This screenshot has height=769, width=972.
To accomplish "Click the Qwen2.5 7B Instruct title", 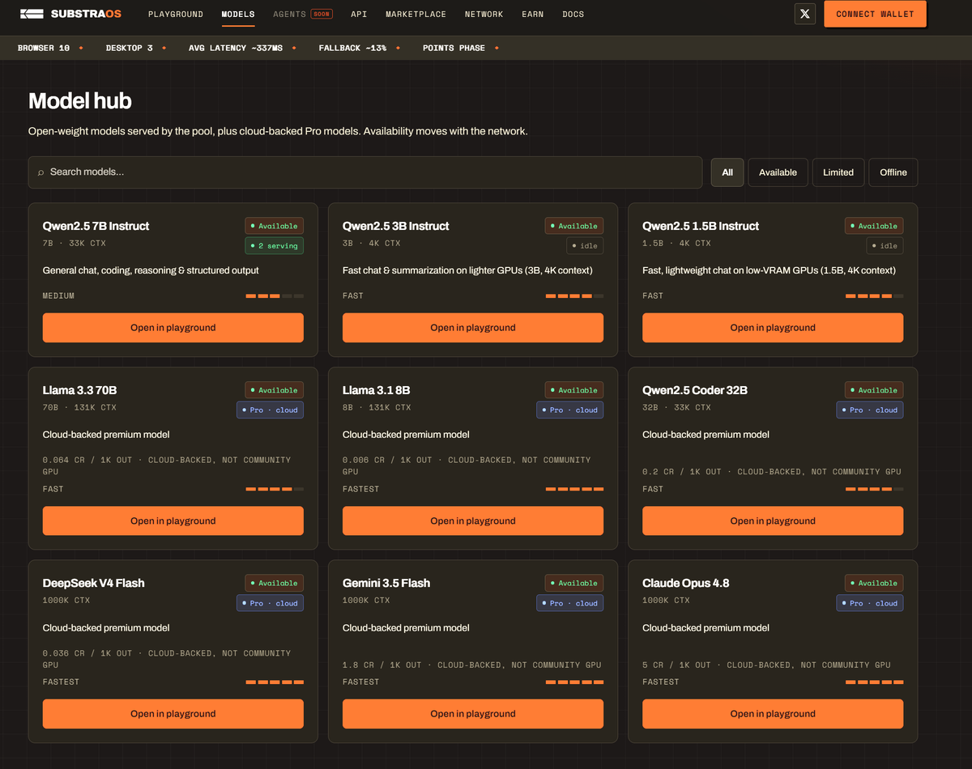I will [x=96, y=226].
